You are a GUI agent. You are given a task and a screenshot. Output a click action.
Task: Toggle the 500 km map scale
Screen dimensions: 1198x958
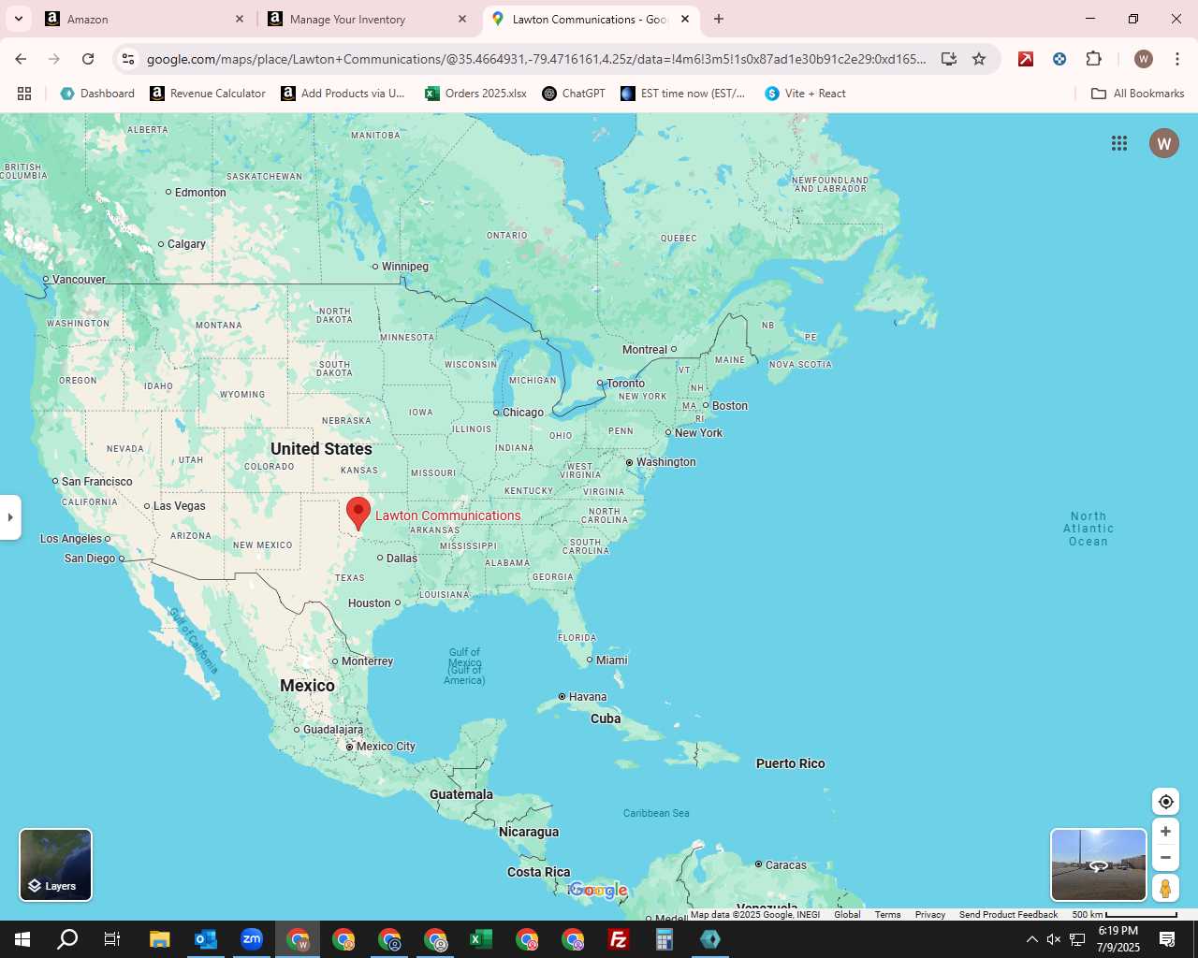coord(1124,915)
